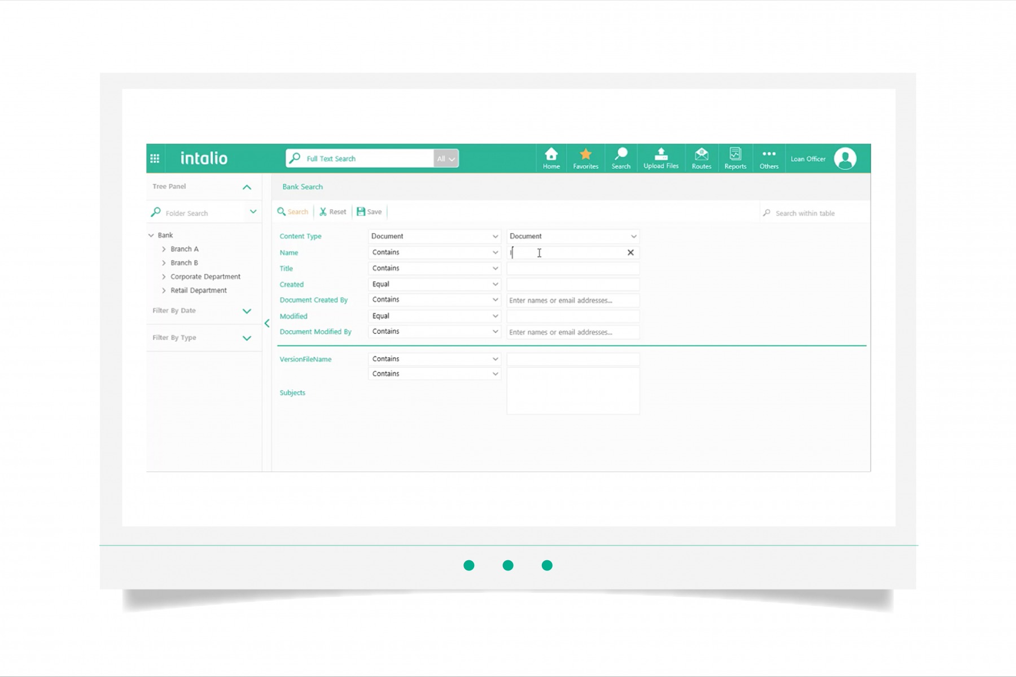
Task: Expand the Filter By Date section
Action: (x=247, y=311)
